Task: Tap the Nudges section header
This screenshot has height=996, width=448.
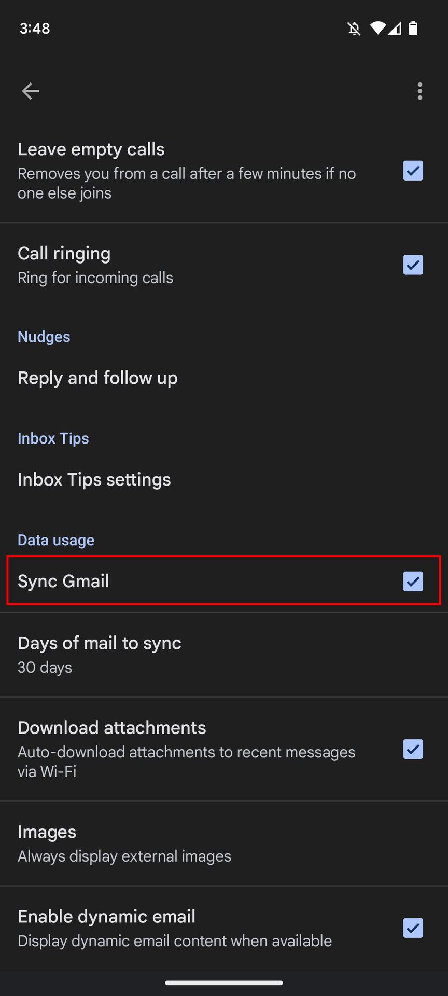Action: tap(44, 337)
